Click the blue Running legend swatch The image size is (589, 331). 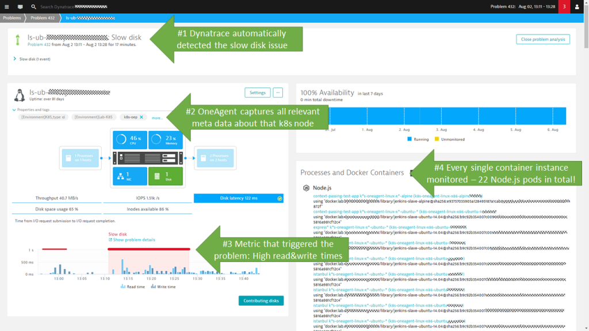[410, 139]
